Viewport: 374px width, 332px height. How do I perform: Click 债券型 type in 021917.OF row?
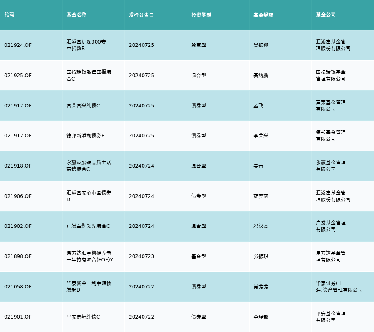199,105
